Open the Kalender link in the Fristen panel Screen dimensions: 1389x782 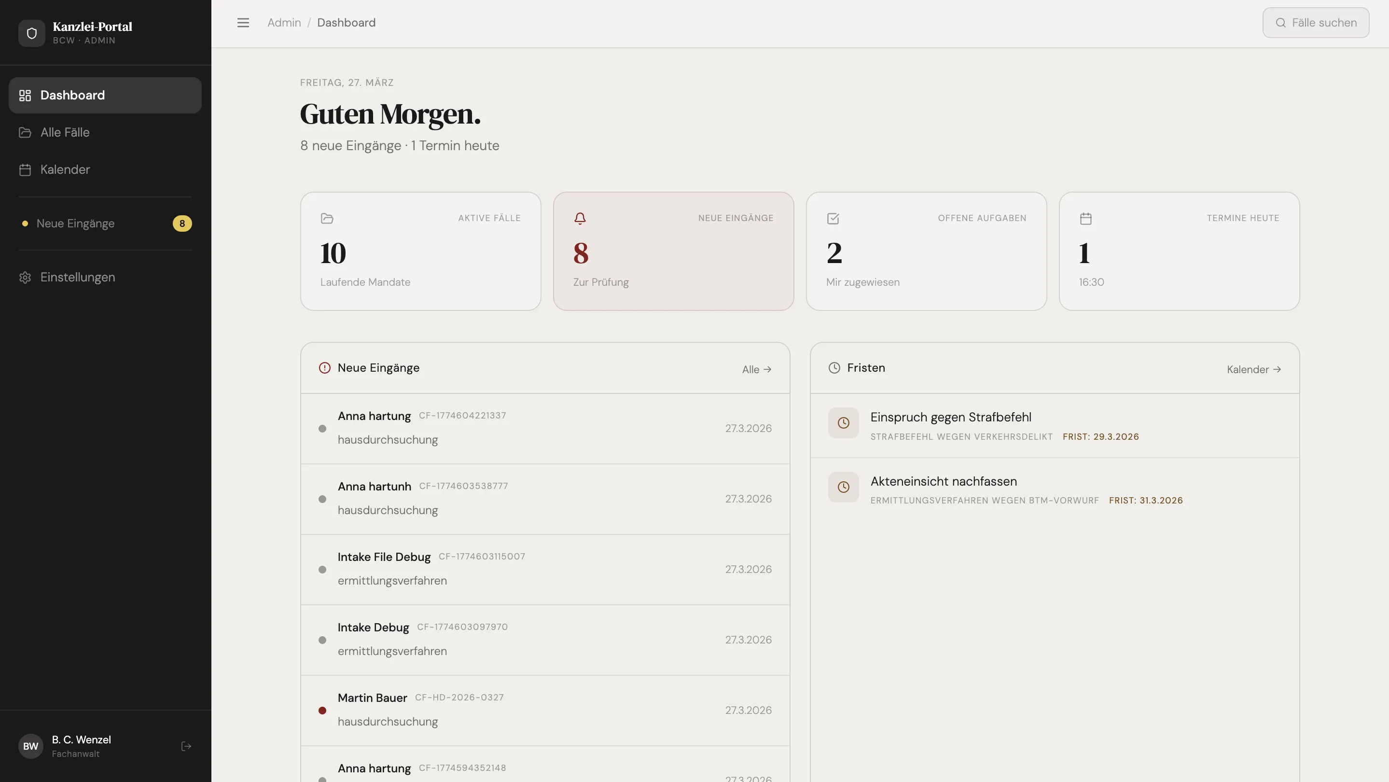click(x=1253, y=369)
